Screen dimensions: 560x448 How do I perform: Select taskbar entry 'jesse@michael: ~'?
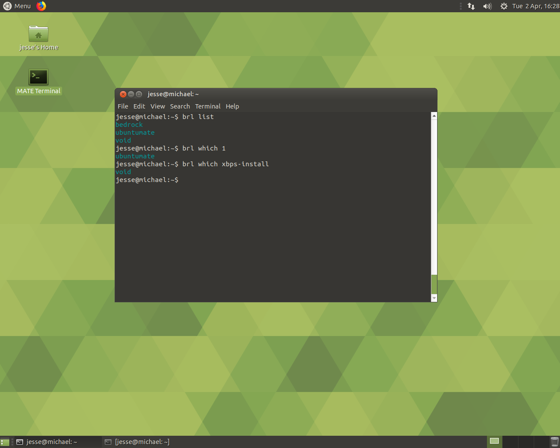(x=57, y=442)
